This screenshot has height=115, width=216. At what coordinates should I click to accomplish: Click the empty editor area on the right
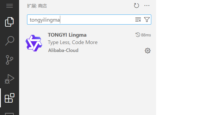186,58
